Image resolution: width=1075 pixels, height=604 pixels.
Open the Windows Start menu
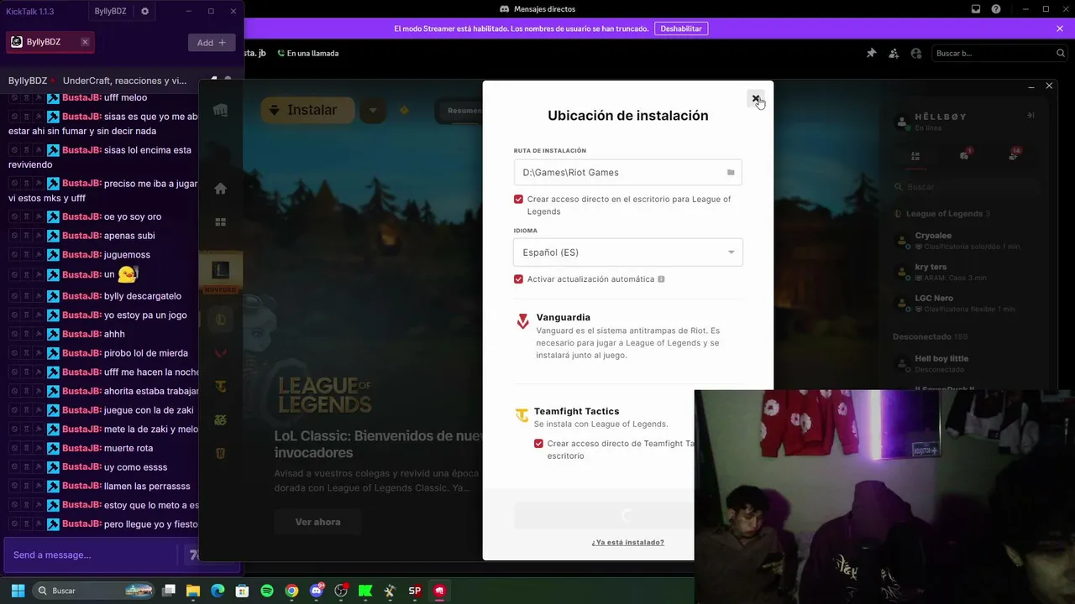pyautogui.click(x=18, y=591)
